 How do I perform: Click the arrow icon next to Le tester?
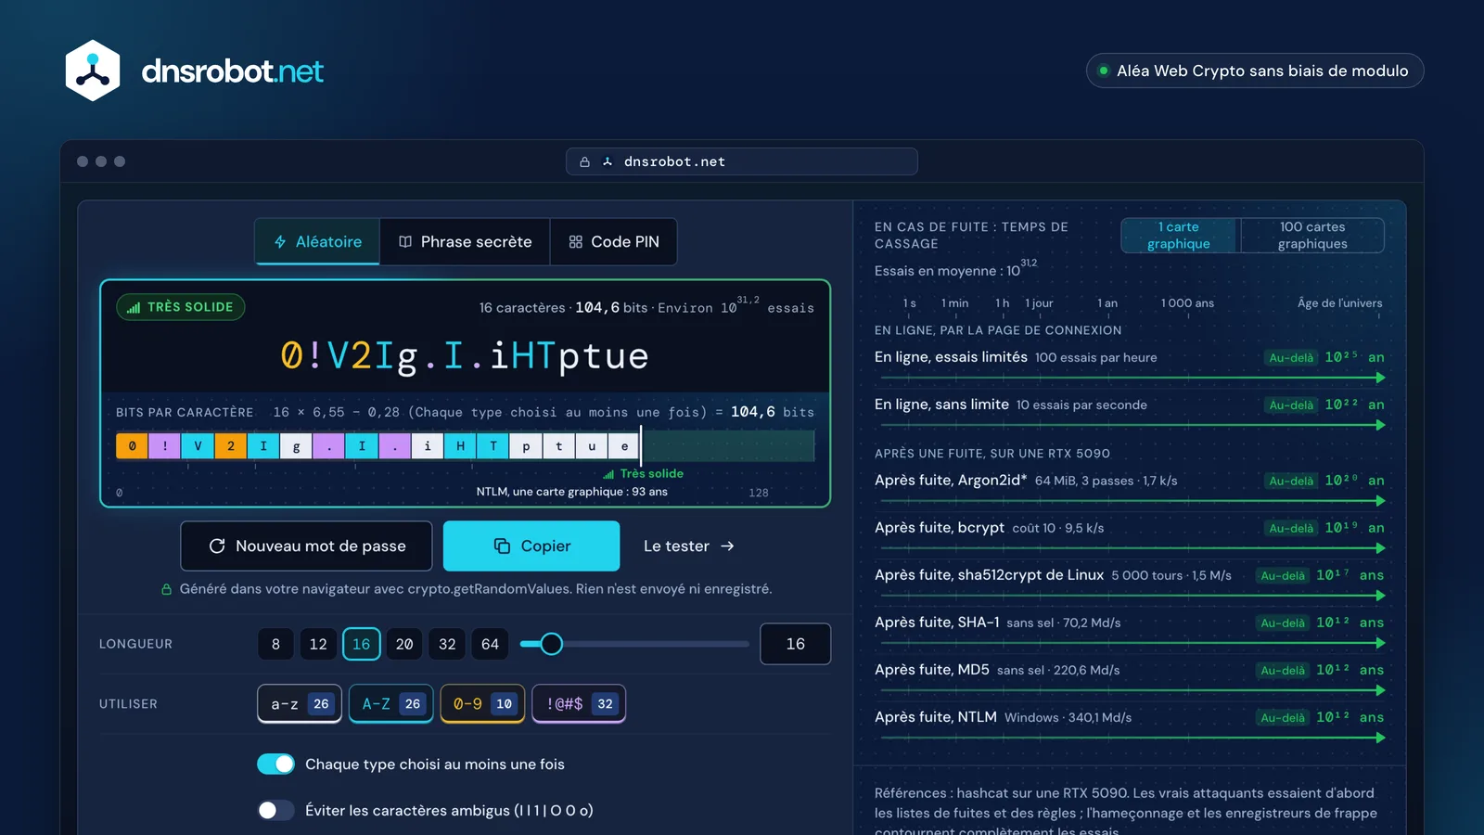(727, 546)
